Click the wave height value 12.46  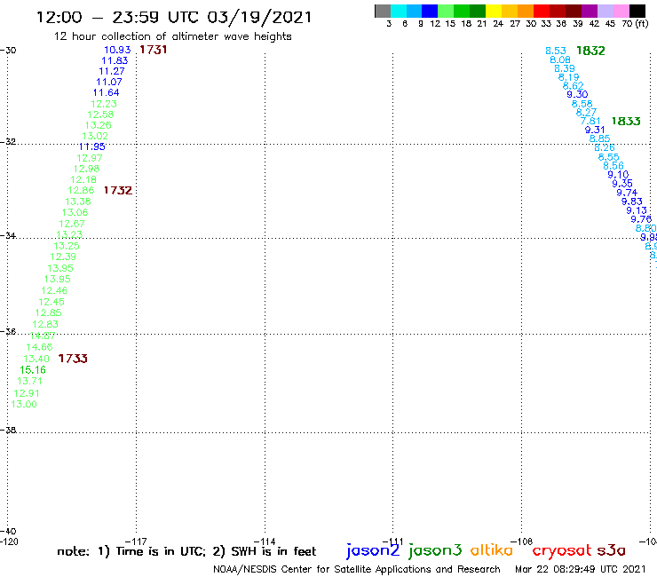click(x=54, y=291)
